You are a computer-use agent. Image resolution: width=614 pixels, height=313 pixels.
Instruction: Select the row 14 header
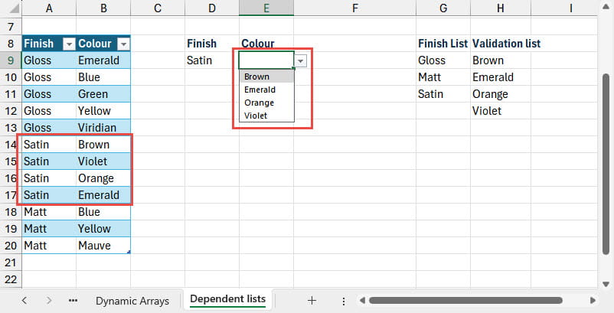(11, 145)
